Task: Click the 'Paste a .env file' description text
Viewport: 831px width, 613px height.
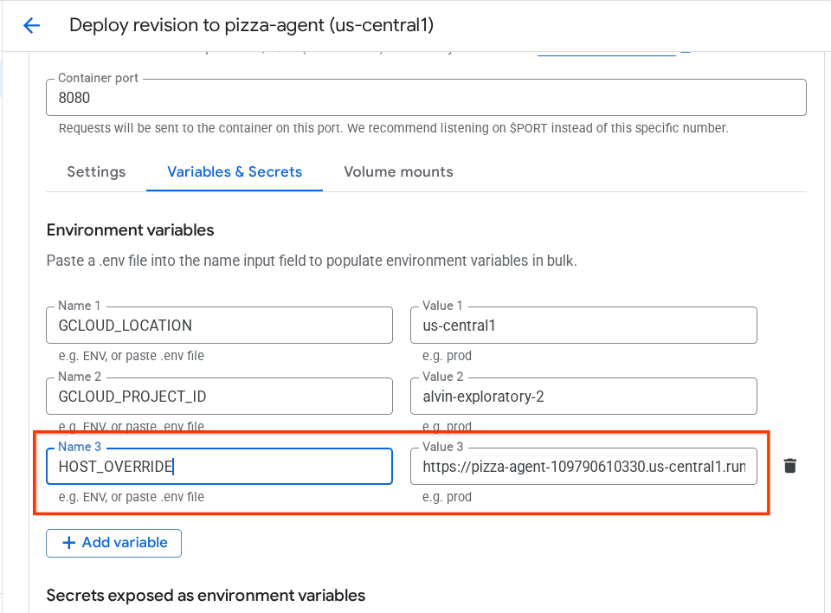Action: click(x=311, y=261)
